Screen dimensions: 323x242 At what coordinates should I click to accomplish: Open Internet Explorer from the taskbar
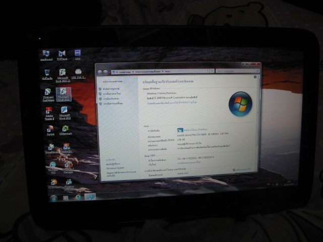click(x=78, y=198)
